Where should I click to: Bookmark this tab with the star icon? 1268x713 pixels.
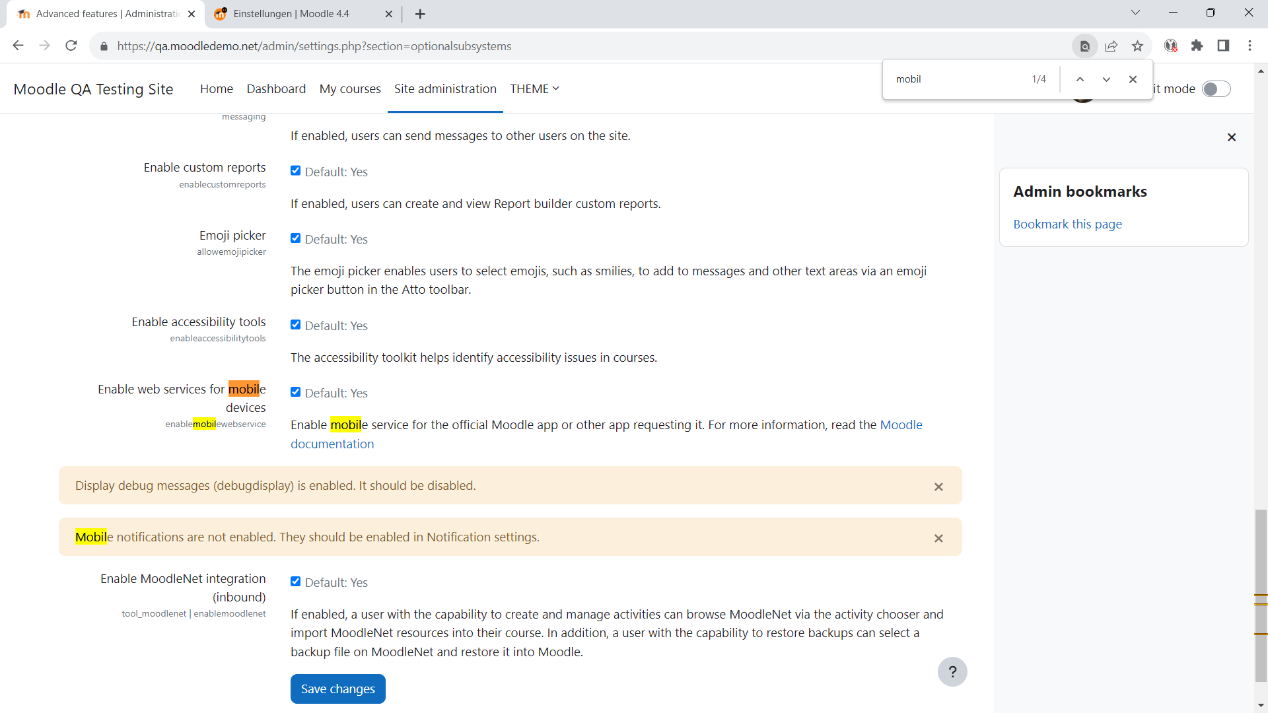(x=1137, y=46)
